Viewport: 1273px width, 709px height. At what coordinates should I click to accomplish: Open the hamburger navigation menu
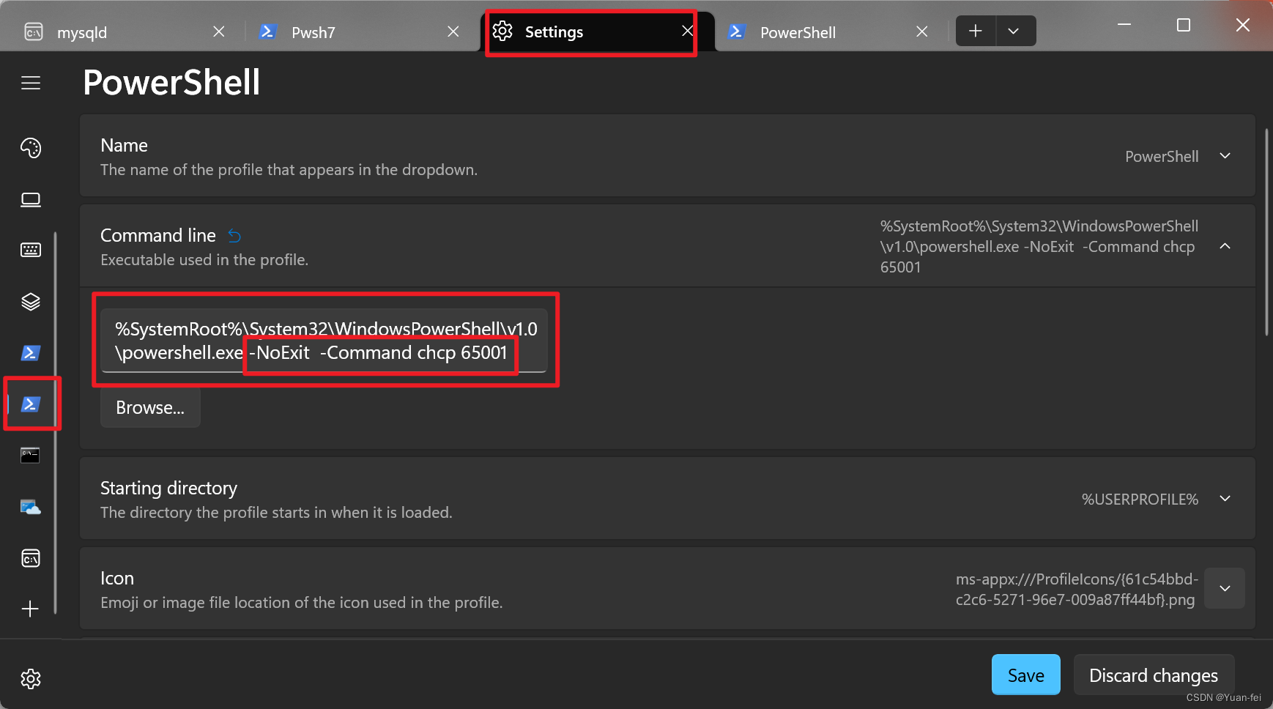31,83
